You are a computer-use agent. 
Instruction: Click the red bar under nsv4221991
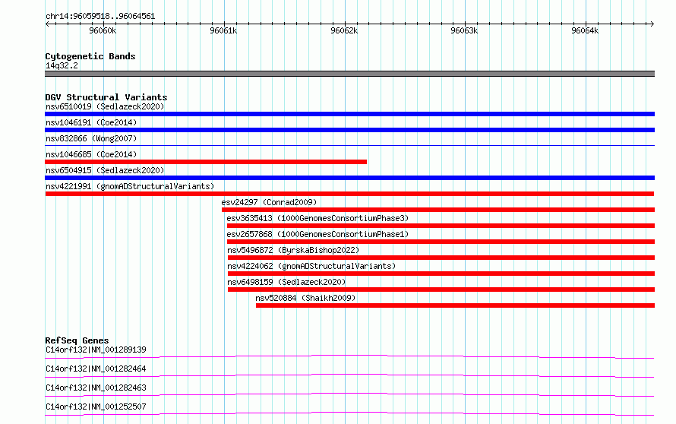tap(349, 194)
